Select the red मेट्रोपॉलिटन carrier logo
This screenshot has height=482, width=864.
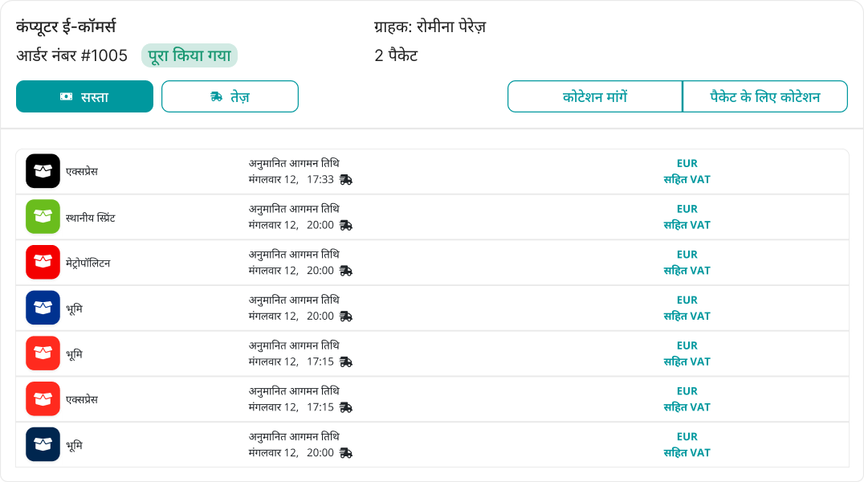[x=43, y=262]
